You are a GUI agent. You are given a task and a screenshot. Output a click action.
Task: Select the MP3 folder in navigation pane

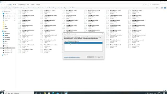5,26
